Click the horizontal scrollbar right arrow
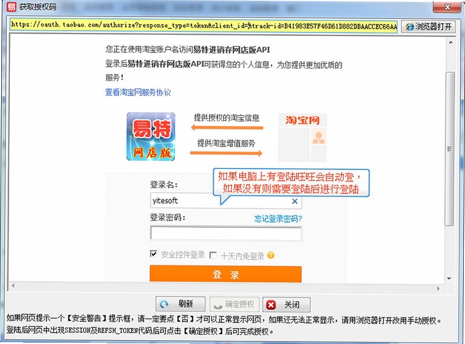The height and width of the screenshot is (344, 465). click(438, 288)
